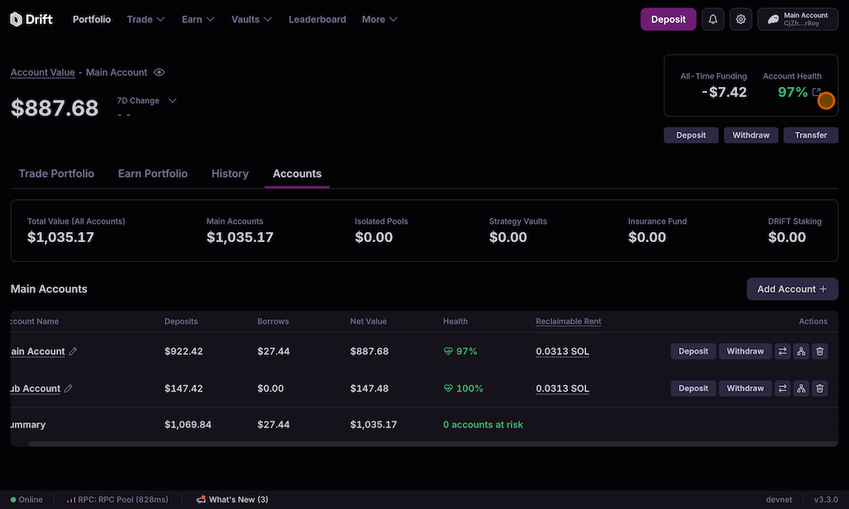Click the horizontal scrollbar under the accounts table

[415, 444]
